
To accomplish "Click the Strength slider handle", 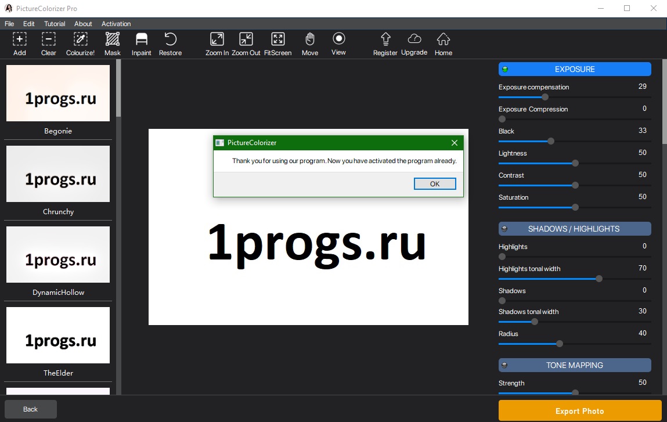I will pyautogui.click(x=575, y=392).
